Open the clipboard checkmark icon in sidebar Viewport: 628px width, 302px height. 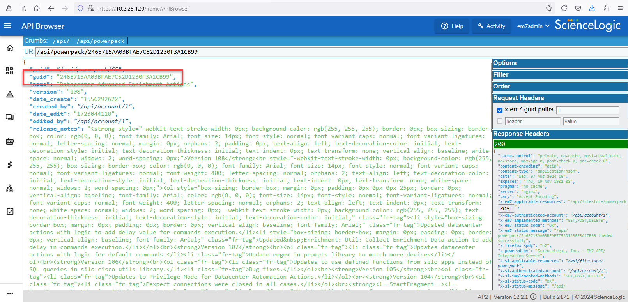pyautogui.click(x=10, y=211)
